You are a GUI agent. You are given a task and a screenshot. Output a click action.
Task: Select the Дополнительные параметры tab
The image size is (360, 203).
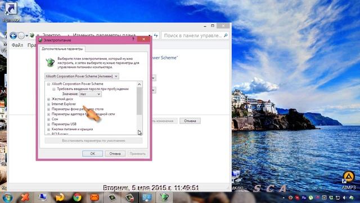pyautogui.click(x=62, y=49)
